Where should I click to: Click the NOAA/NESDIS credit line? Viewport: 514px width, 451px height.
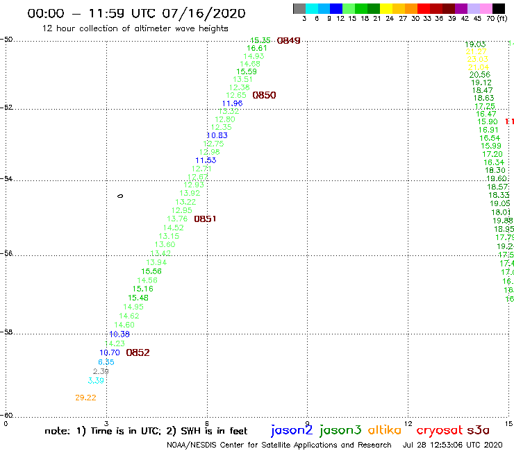279,445
